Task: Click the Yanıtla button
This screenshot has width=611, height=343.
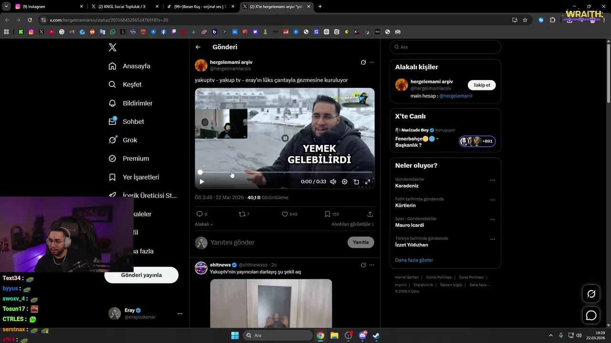Action: coord(361,242)
